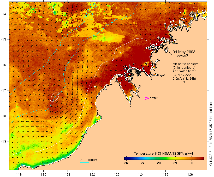Click the latitude axis label '-18'
This screenshot has height=177, width=214.
tap(3, 116)
